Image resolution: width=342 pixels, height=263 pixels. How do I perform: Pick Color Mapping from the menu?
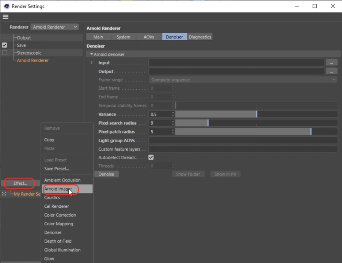[x=67, y=224]
